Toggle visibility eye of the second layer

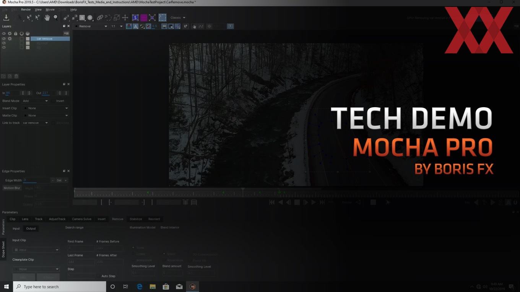point(4,43)
